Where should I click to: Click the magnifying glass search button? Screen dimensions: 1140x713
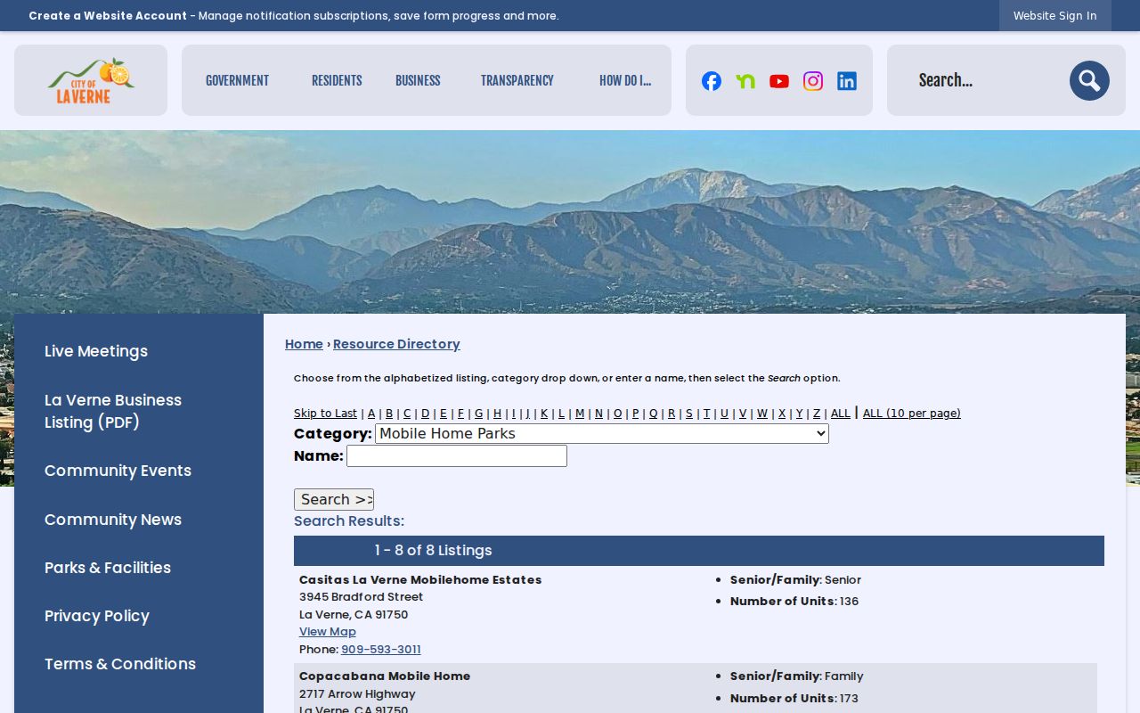(1089, 81)
